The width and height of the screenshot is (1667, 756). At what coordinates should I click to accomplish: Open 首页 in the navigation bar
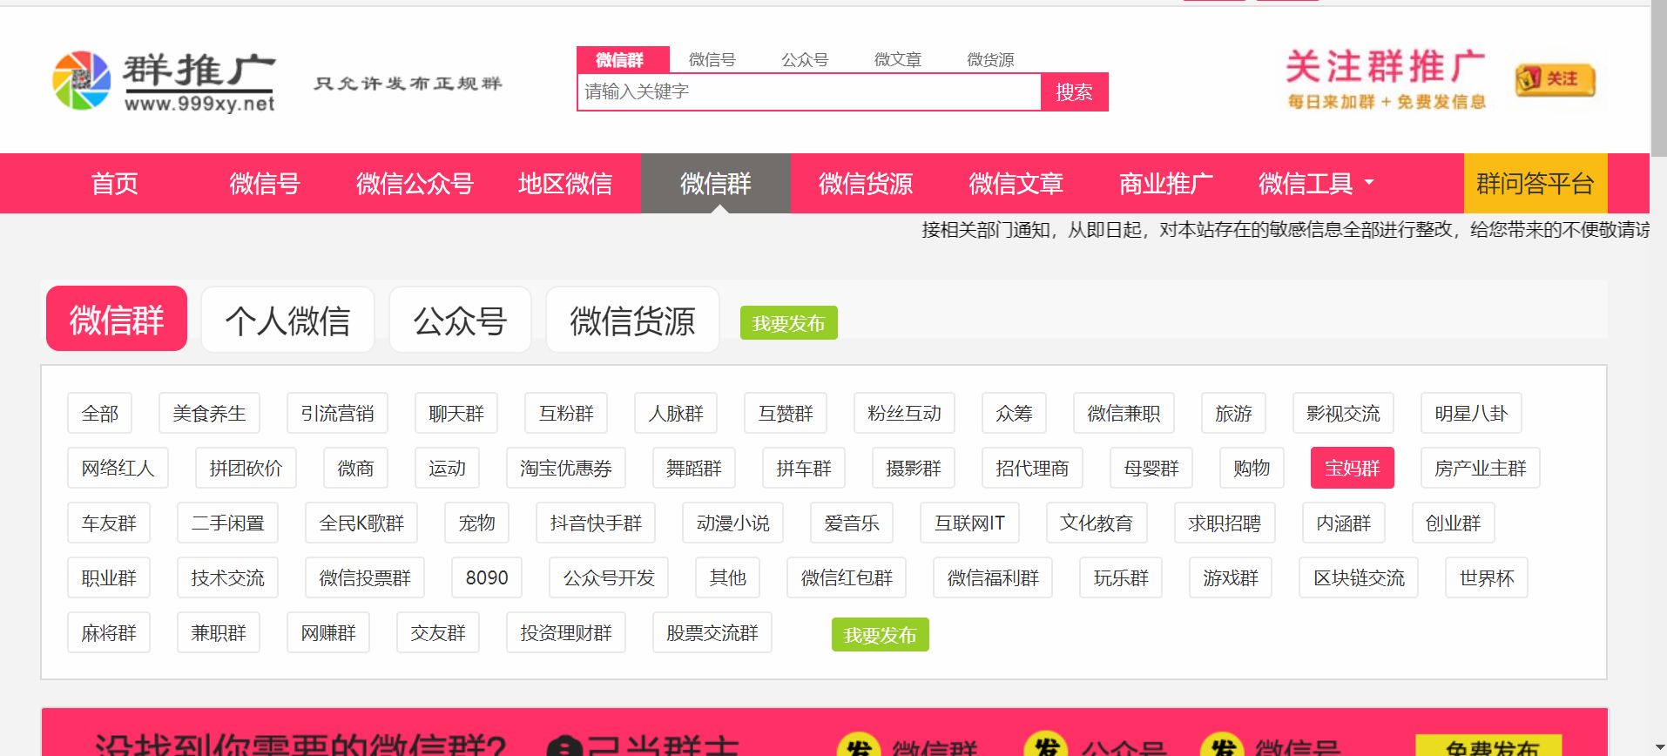[x=115, y=183]
